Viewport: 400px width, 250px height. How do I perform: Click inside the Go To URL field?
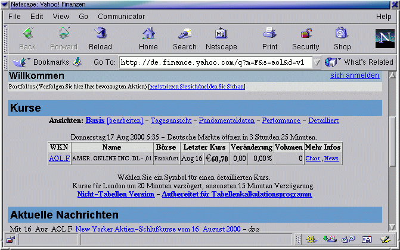click(x=216, y=62)
